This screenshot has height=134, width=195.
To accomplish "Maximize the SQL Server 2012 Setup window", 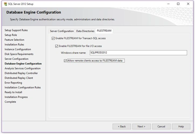I will (178, 4).
